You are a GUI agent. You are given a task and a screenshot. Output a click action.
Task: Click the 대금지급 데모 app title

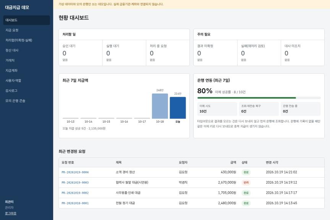[x=17, y=7]
